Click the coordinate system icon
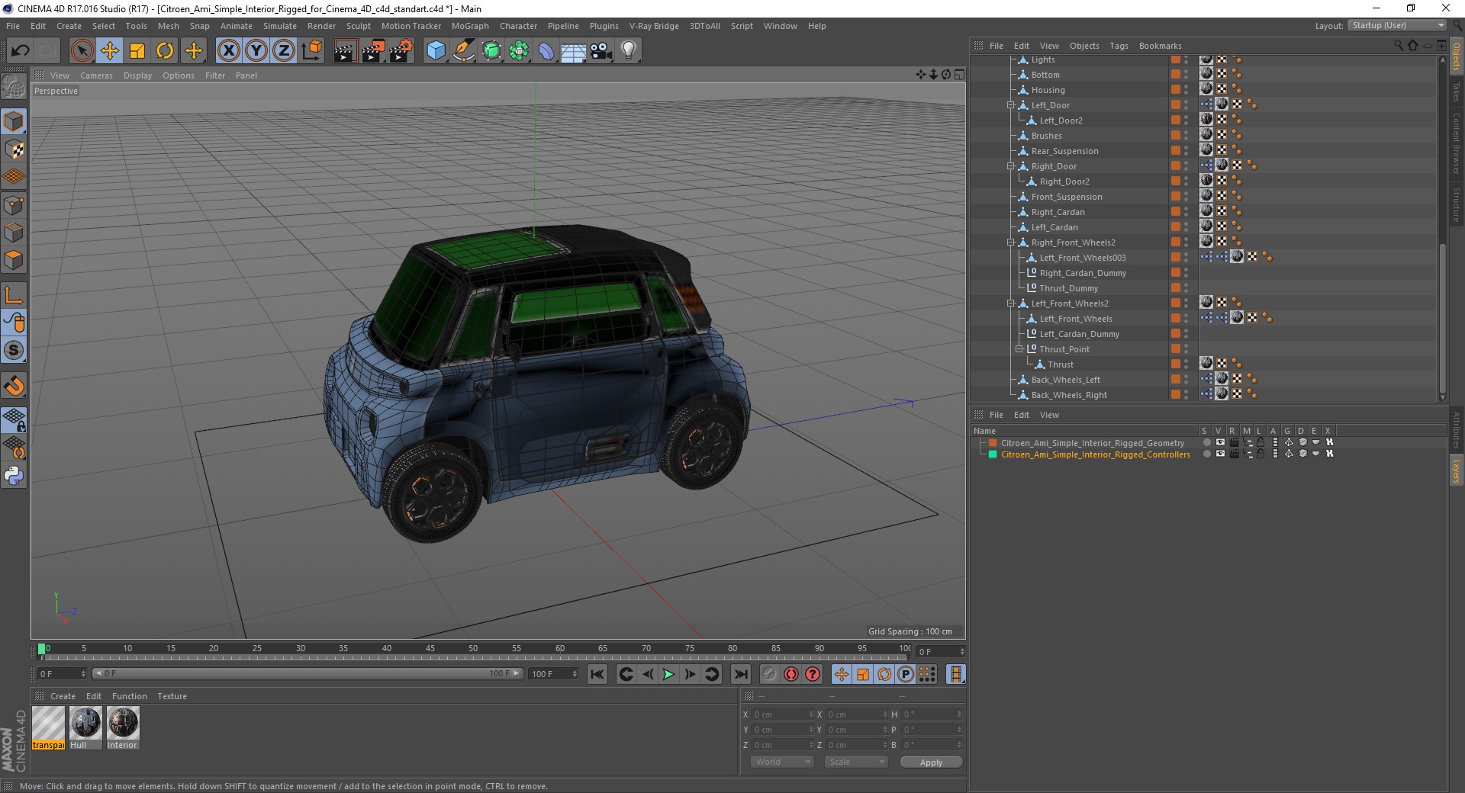The width and height of the screenshot is (1465, 793). [311, 51]
